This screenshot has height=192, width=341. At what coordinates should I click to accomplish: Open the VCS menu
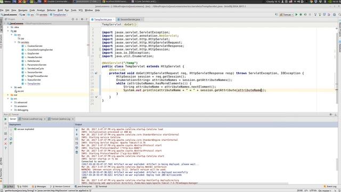pos(80,10)
